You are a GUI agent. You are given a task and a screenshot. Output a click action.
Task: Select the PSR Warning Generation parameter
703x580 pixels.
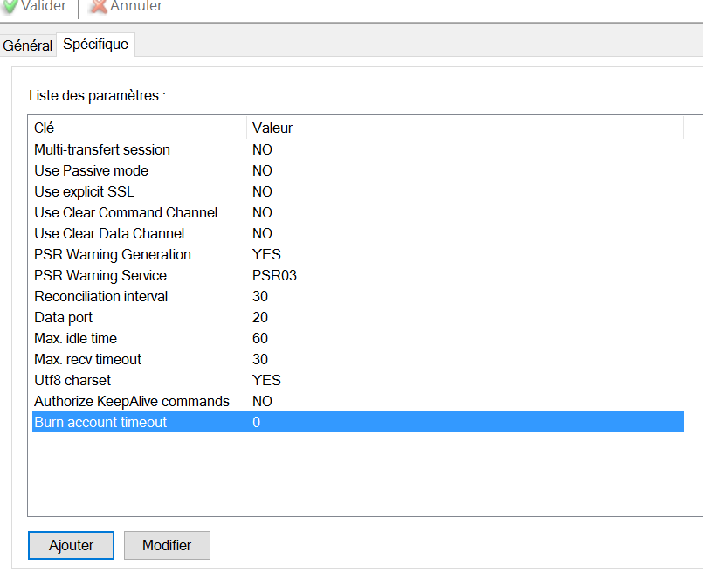(x=113, y=255)
